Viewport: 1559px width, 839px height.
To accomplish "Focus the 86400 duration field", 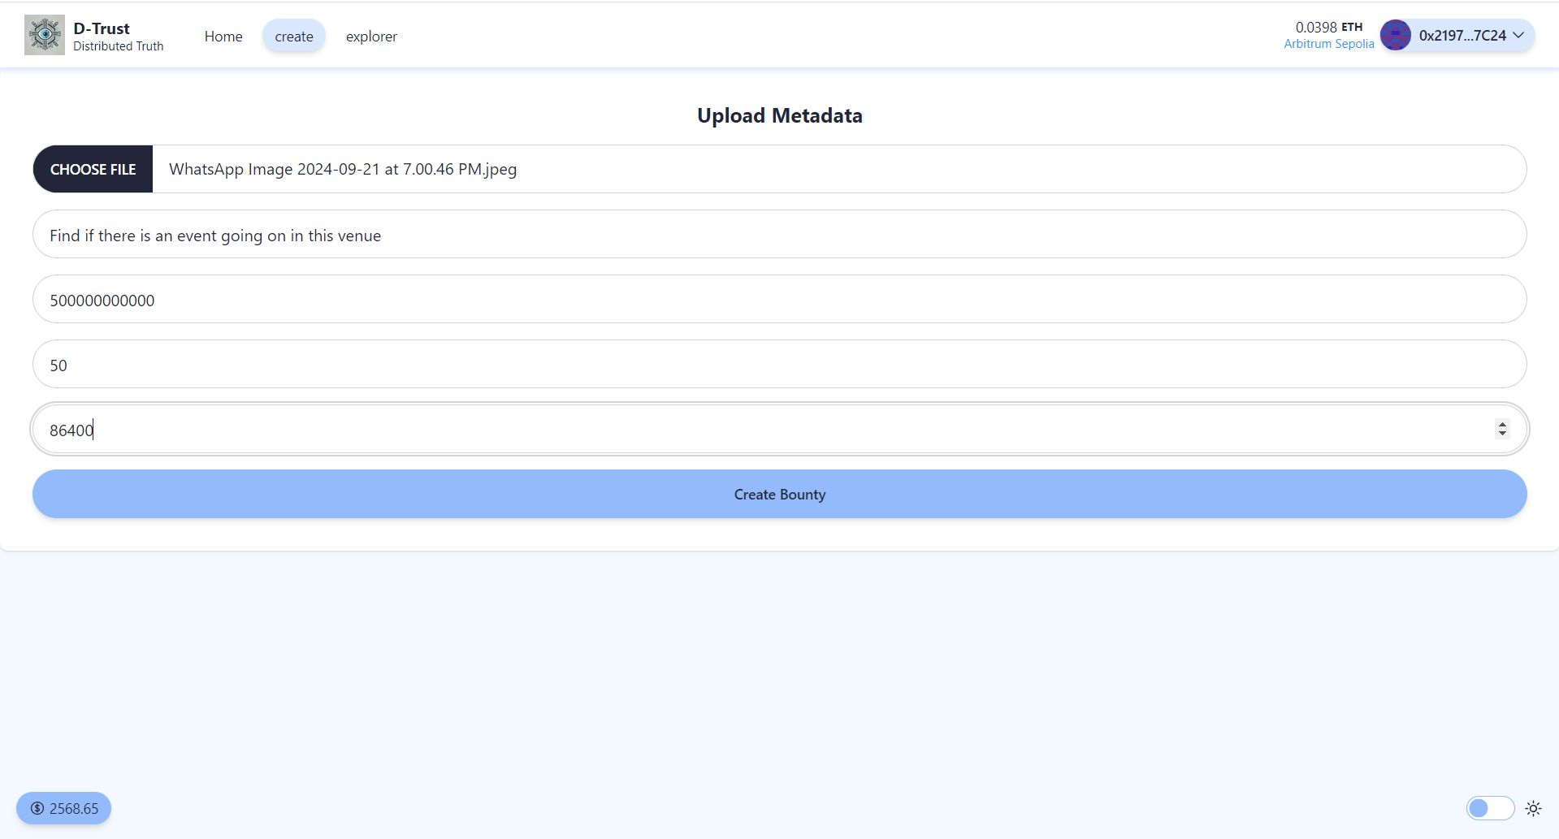I will point(780,430).
